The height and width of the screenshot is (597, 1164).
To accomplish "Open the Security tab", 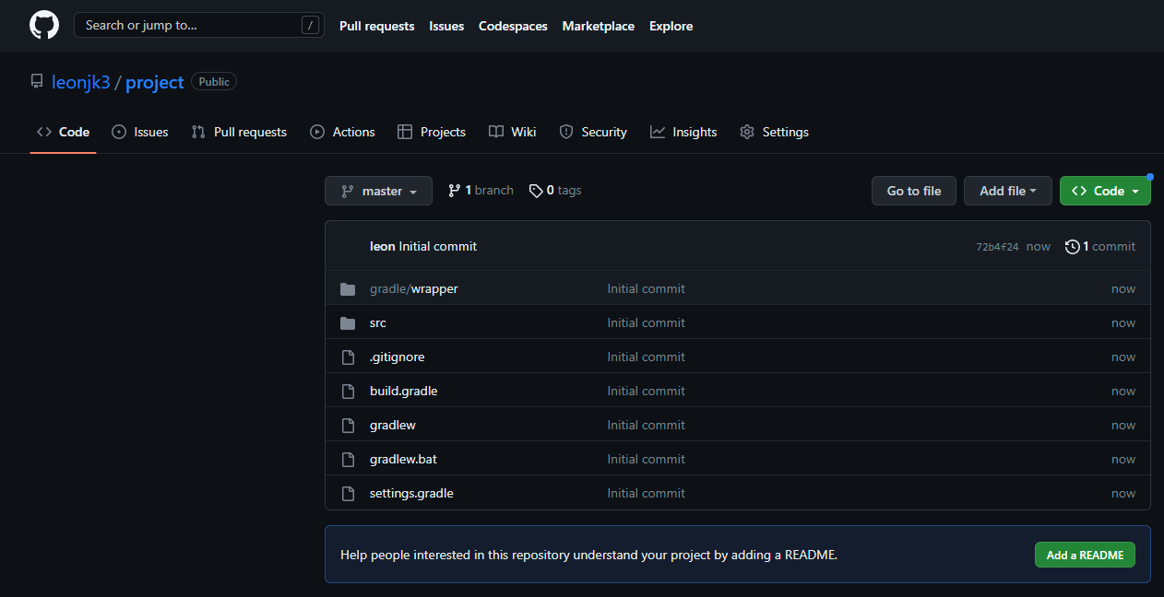I will pyautogui.click(x=593, y=132).
